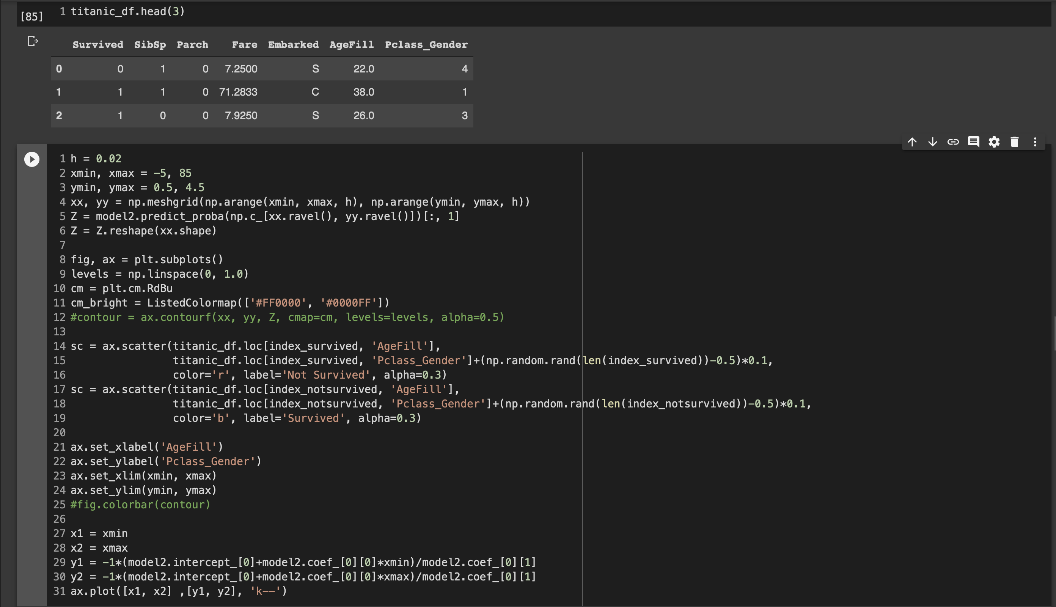Click the ax.set_ylim line
Image resolution: width=1056 pixels, height=607 pixels.
[x=144, y=490]
